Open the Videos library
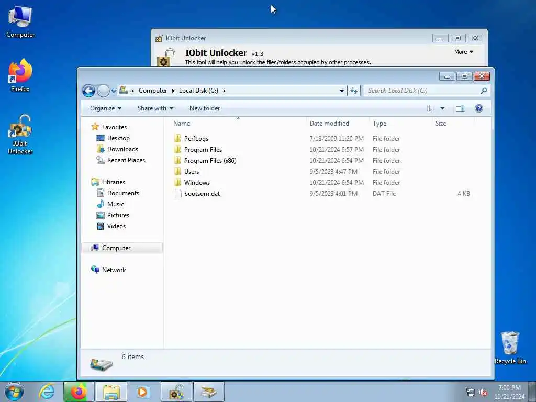Screen dimensions: 536x402 [116, 226]
